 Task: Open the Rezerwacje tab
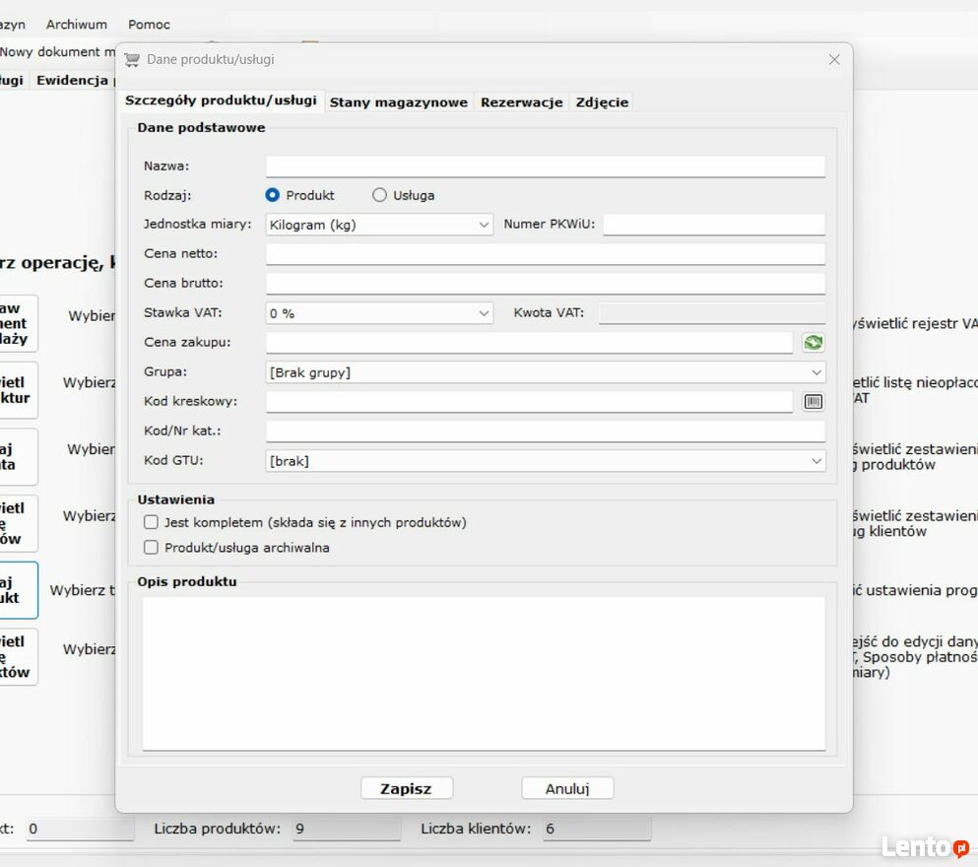[x=521, y=102]
